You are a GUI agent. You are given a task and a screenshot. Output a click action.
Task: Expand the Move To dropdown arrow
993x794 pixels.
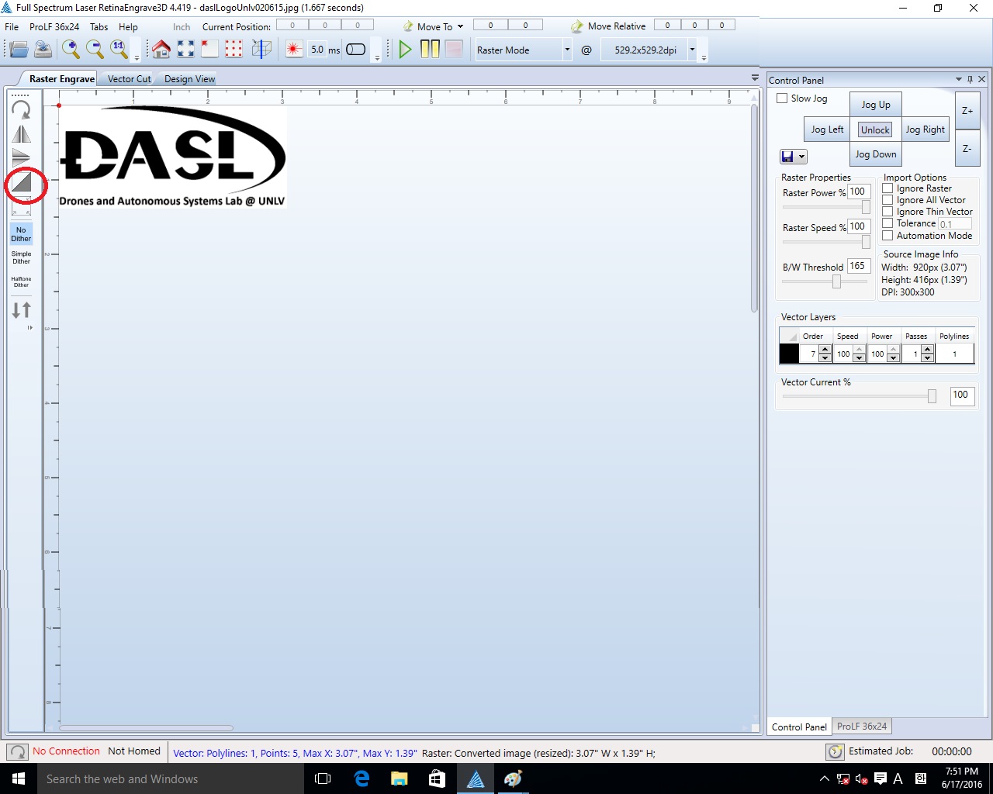point(460,26)
